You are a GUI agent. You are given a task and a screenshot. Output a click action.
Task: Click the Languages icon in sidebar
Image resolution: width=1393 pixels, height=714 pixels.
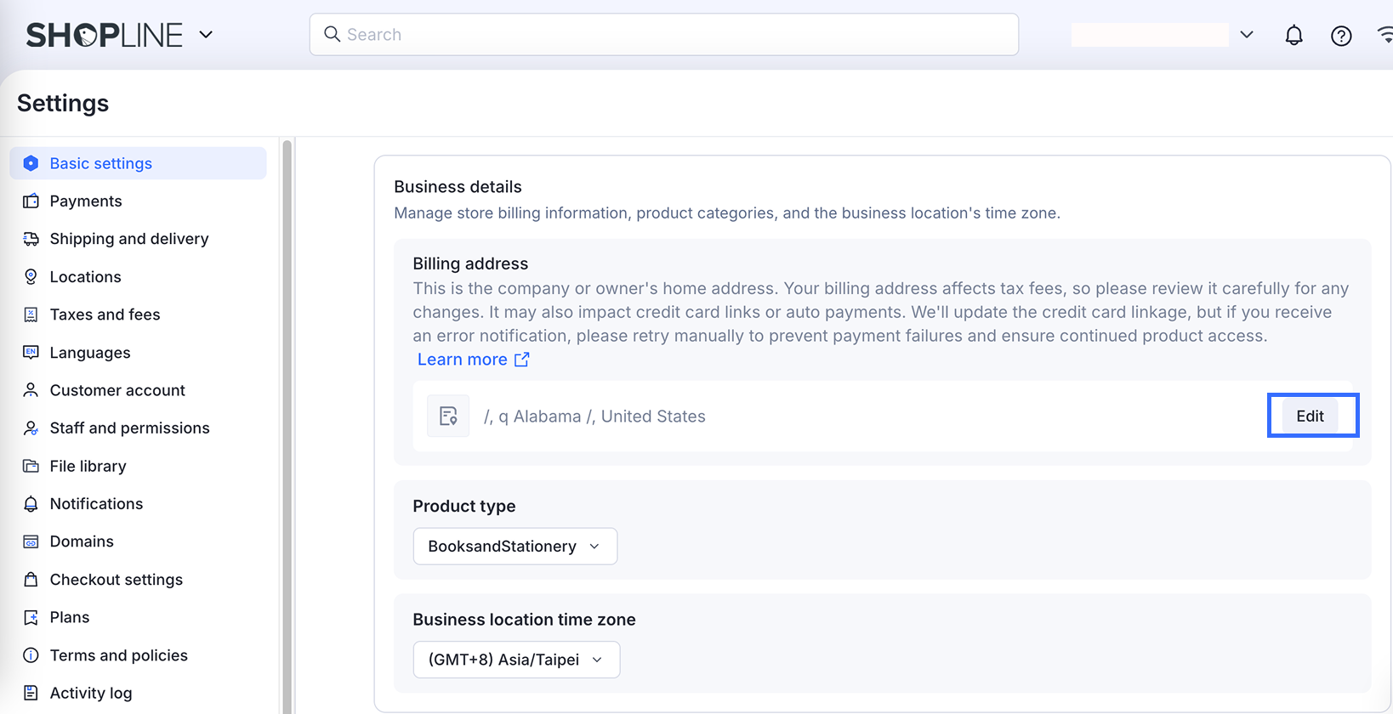[x=31, y=353]
